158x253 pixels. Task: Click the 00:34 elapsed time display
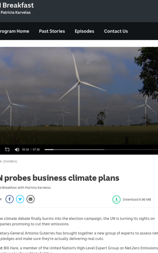click(x=26, y=150)
